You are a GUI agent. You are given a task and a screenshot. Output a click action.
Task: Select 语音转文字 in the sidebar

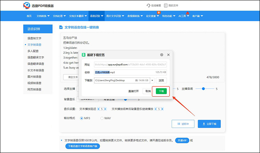34,38
